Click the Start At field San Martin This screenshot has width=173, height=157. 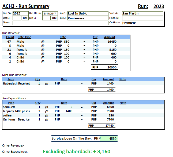pos(142,13)
